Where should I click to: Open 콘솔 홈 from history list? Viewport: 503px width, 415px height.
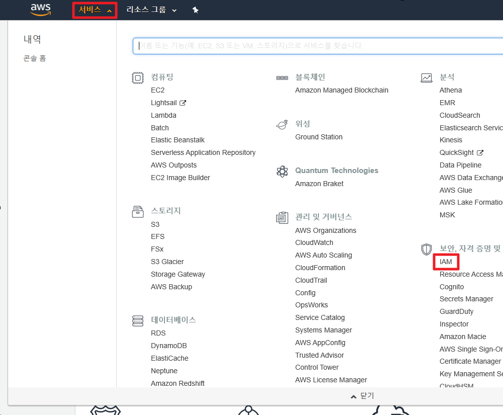pos(35,58)
